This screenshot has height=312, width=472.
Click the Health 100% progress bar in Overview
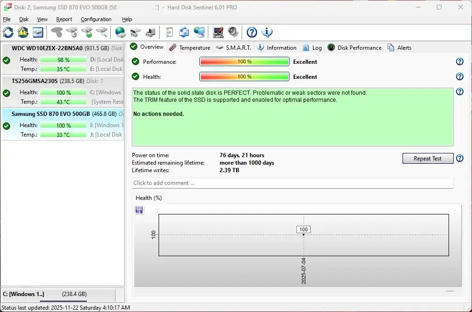pos(244,77)
